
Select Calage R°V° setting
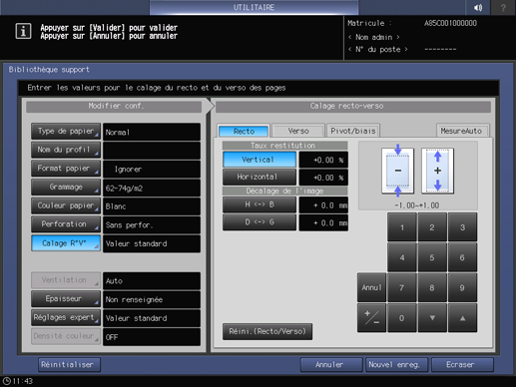tap(66, 243)
